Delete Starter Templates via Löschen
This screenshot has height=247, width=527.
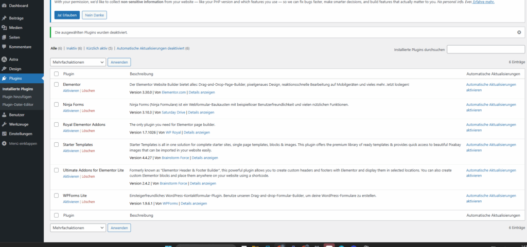89,151
